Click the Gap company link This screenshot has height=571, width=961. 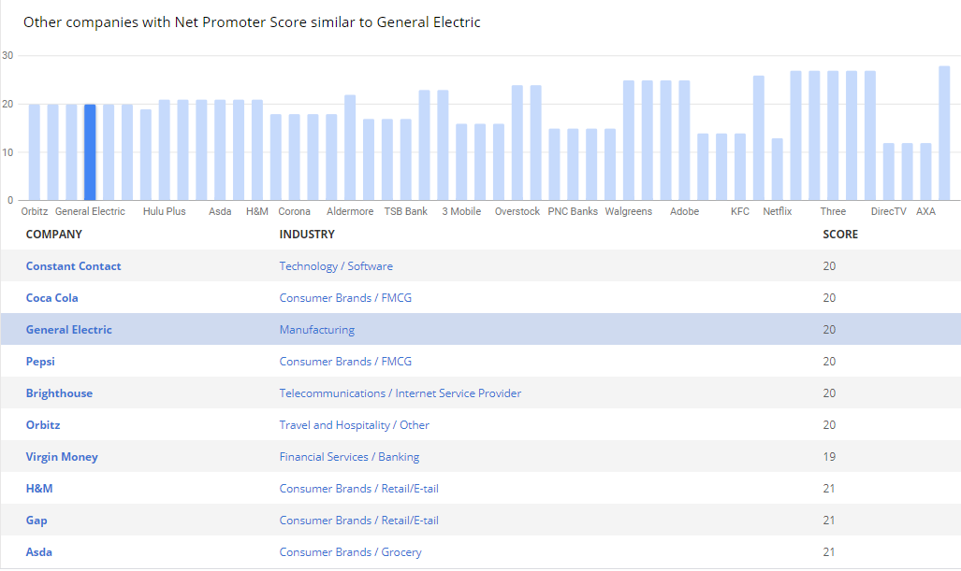coord(36,521)
